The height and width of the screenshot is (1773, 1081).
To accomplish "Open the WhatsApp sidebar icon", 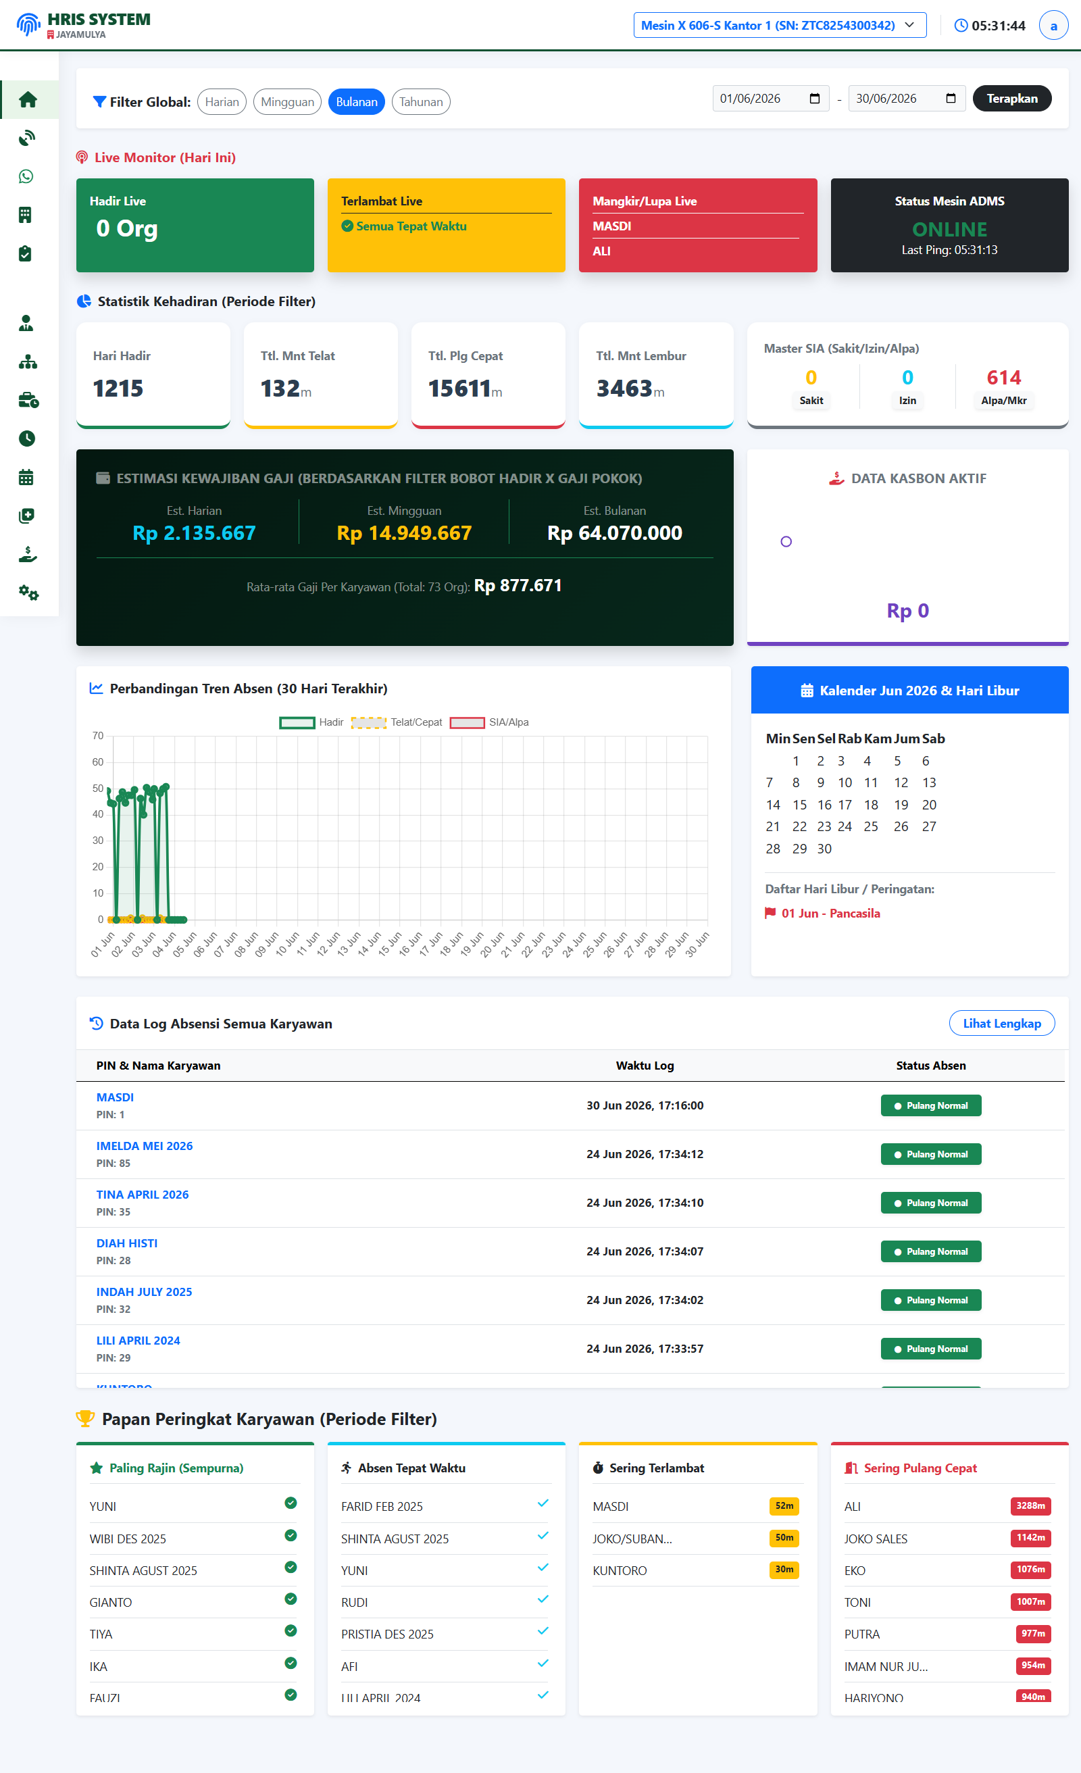I will 26,176.
